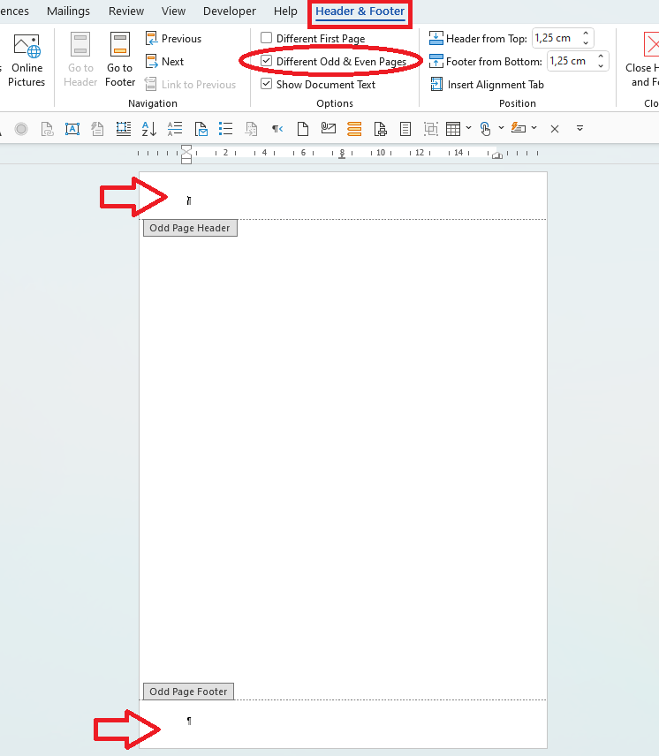Click the Position group label

(x=518, y=103)
